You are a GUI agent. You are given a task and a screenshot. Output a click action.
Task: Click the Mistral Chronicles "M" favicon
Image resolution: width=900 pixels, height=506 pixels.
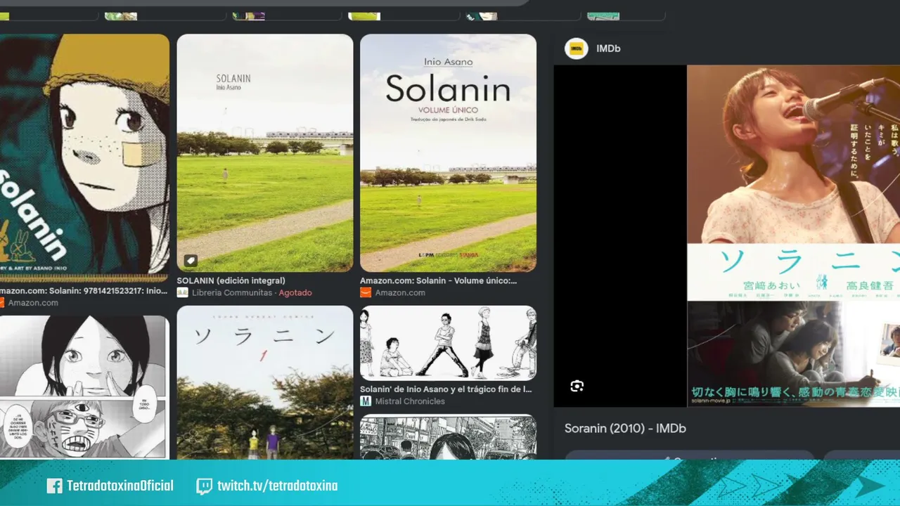pos(366,401)
